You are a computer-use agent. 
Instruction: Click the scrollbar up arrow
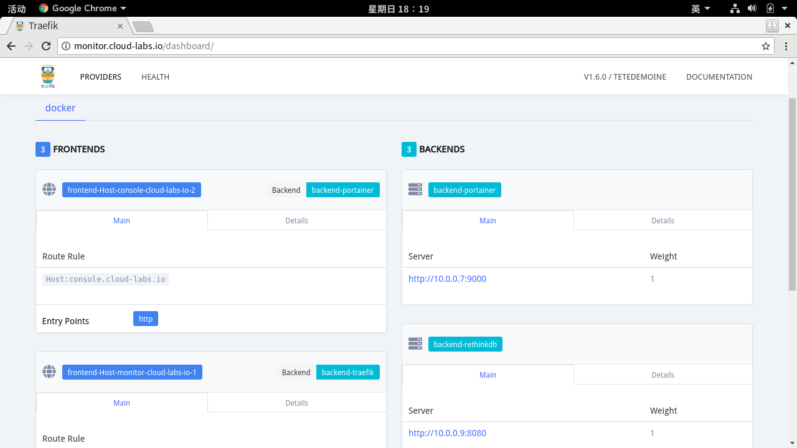click(x=792, y=62)
